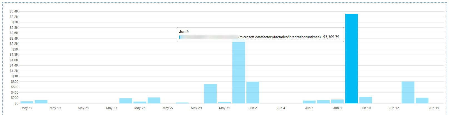Click the tooltip series color swatch

coord(180,37)
